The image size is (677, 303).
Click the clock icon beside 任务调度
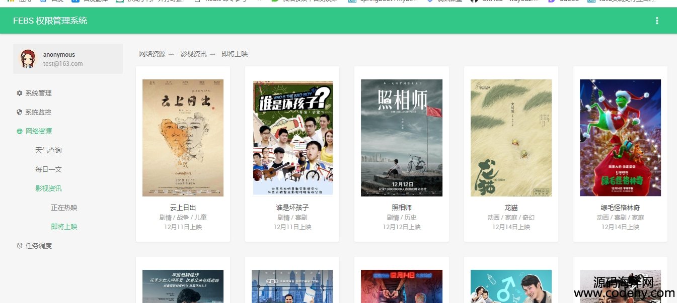point(20,246)
